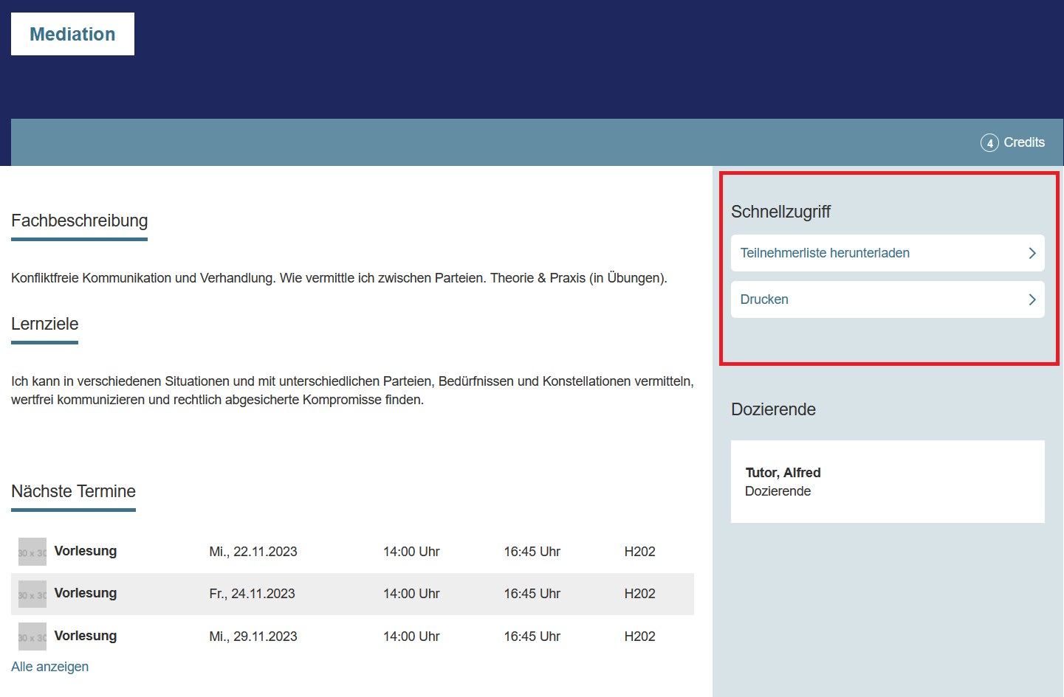
Task: Click the 4 credits circle badge
Action: pos(989,143)
